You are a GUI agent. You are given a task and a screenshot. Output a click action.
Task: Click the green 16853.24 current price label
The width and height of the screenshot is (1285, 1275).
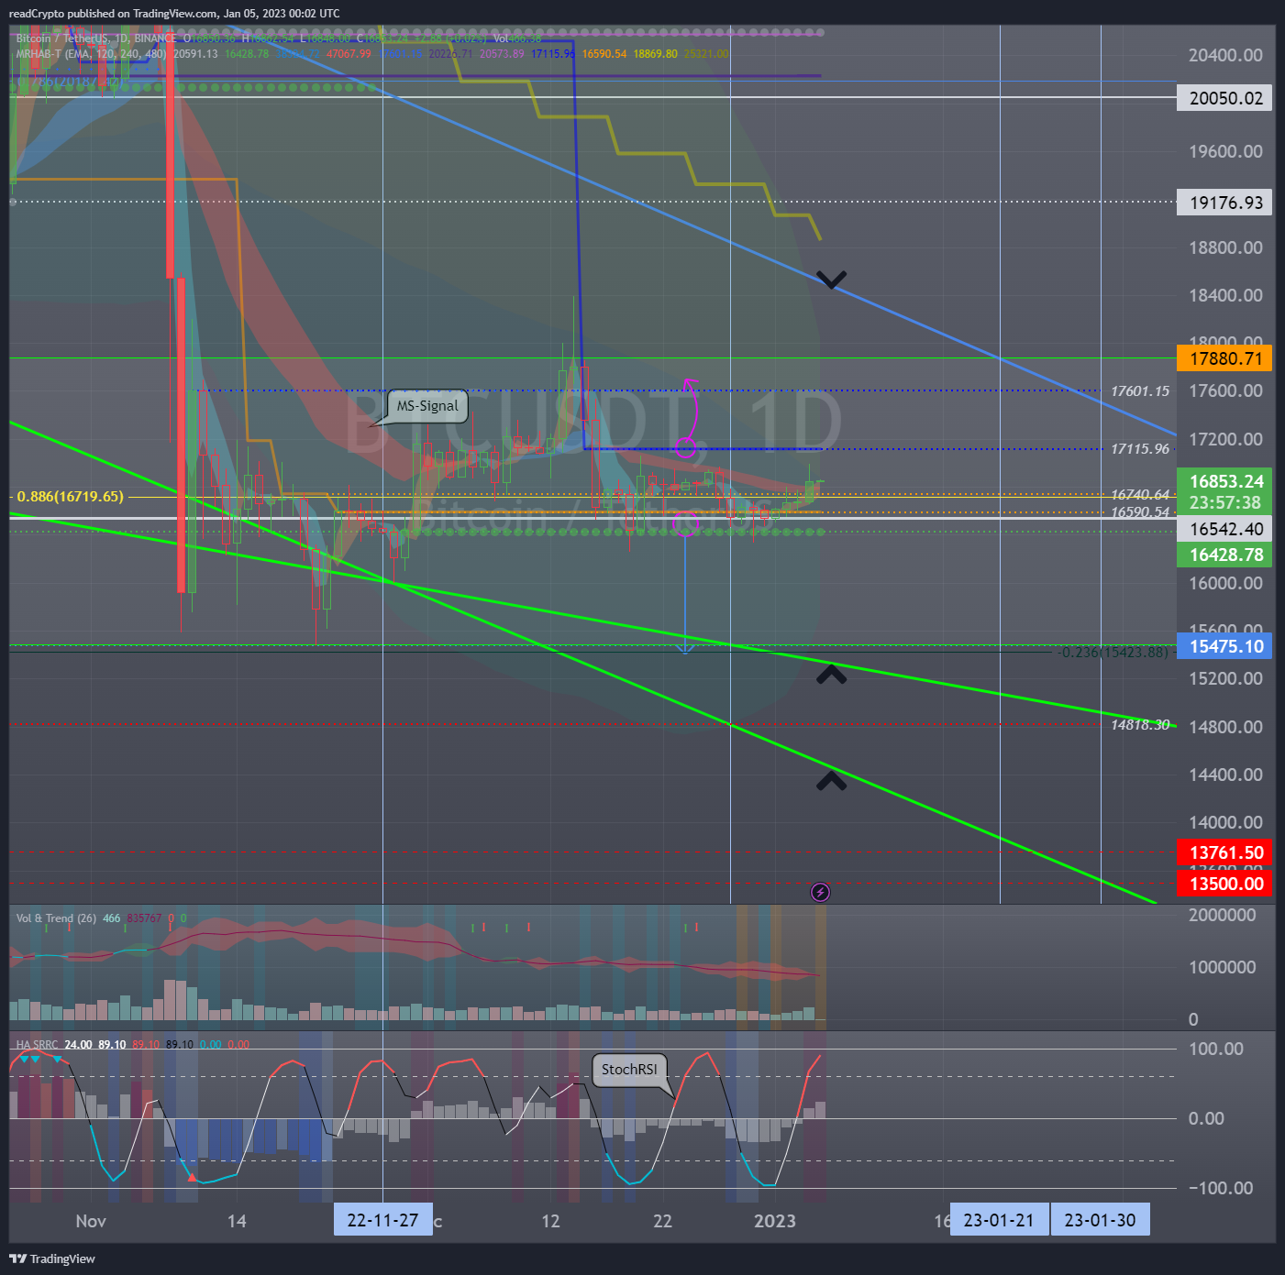pyautogui.click(x=1224, y=481)
